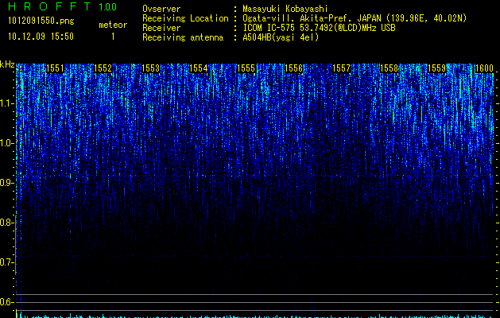Click the 1551 time marker
This screenshot has width=500, height=318.
(x=55, y=68)
